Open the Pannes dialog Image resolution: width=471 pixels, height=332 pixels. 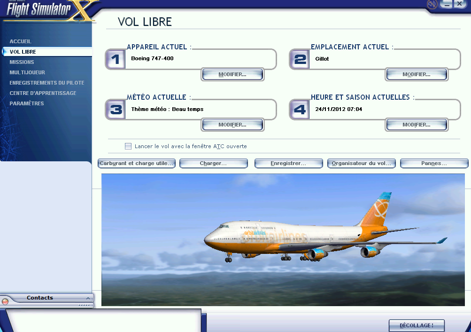coord(434,163)
